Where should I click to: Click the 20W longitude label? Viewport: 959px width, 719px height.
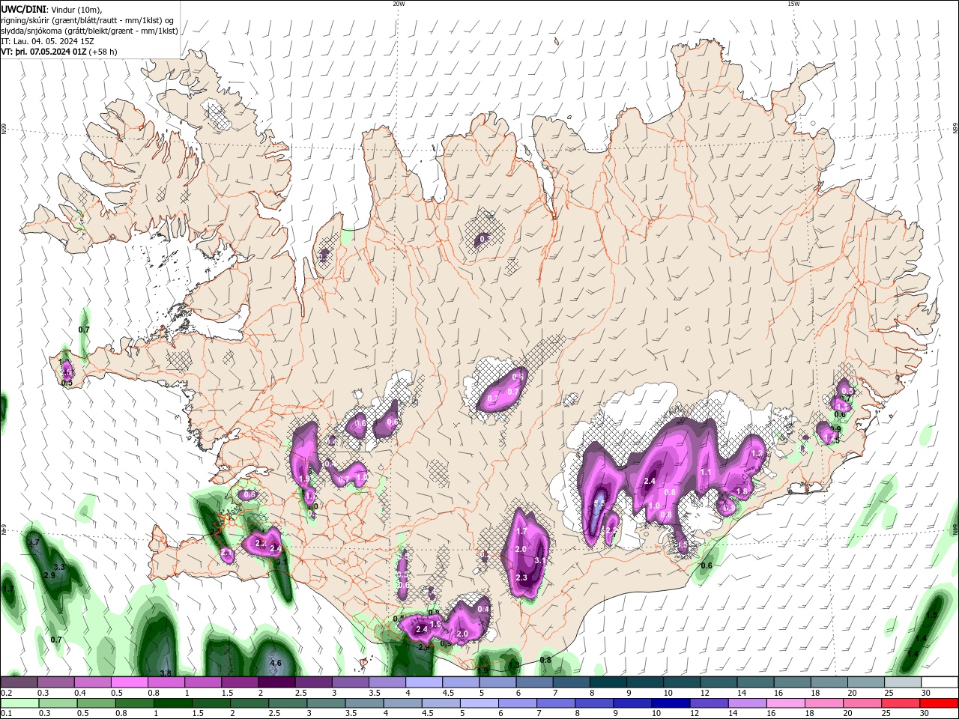point(399,4)
